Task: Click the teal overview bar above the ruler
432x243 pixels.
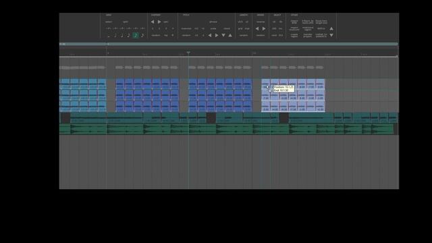Action: coord(229,44)
